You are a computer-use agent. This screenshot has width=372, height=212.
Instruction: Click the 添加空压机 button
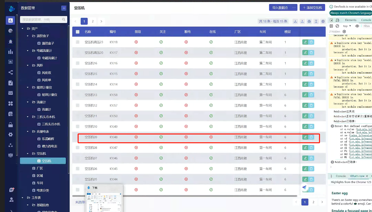pos(312,8)
